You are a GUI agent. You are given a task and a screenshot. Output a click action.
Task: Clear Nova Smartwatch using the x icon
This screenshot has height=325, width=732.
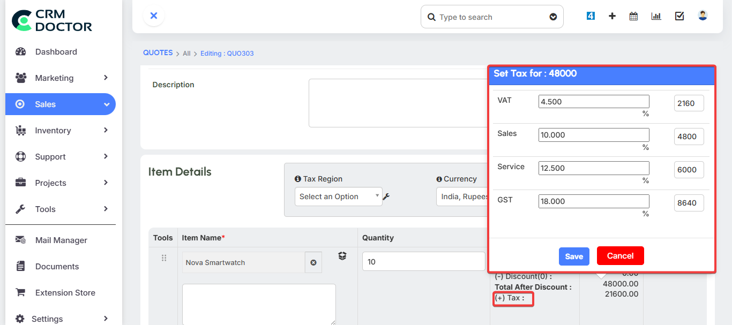point(313,262)
